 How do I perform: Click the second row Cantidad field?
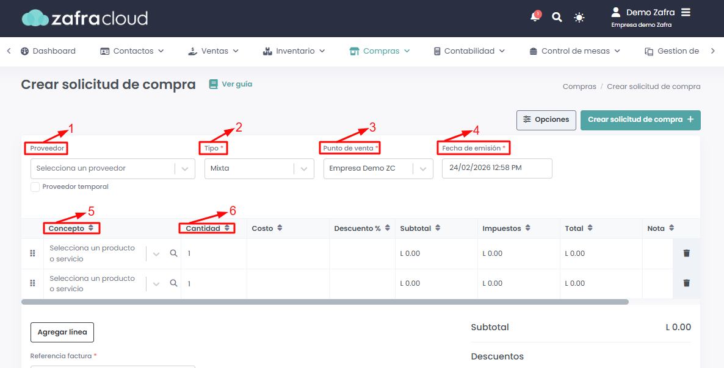214,283
